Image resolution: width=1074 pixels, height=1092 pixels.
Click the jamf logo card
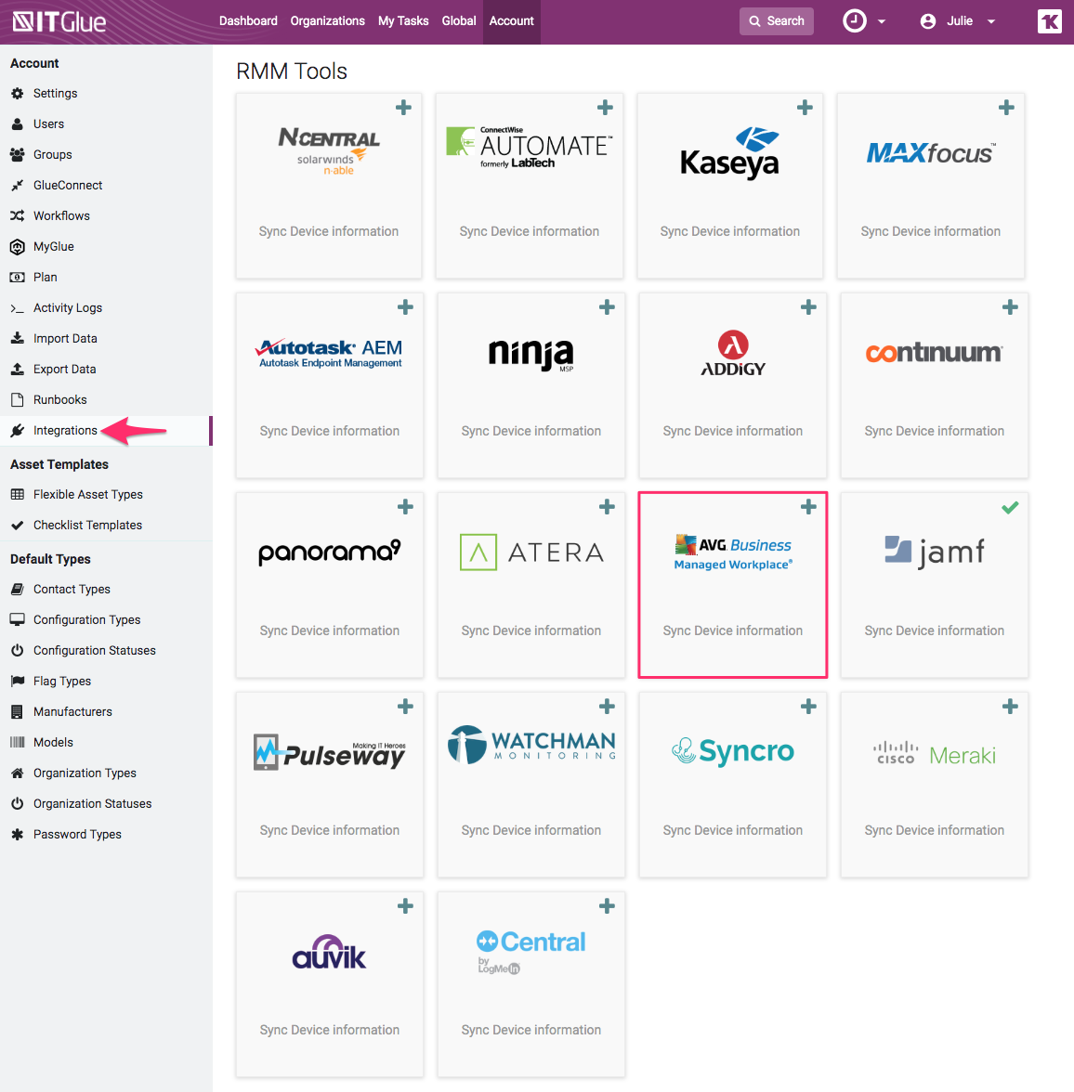pos(934,585)
